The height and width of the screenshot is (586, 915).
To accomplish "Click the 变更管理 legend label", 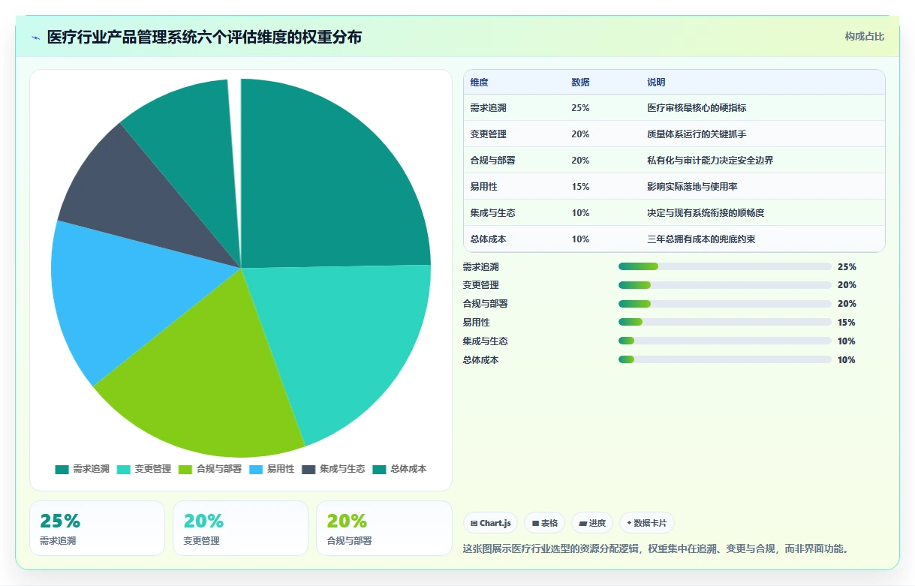I will tap(153, 469).
